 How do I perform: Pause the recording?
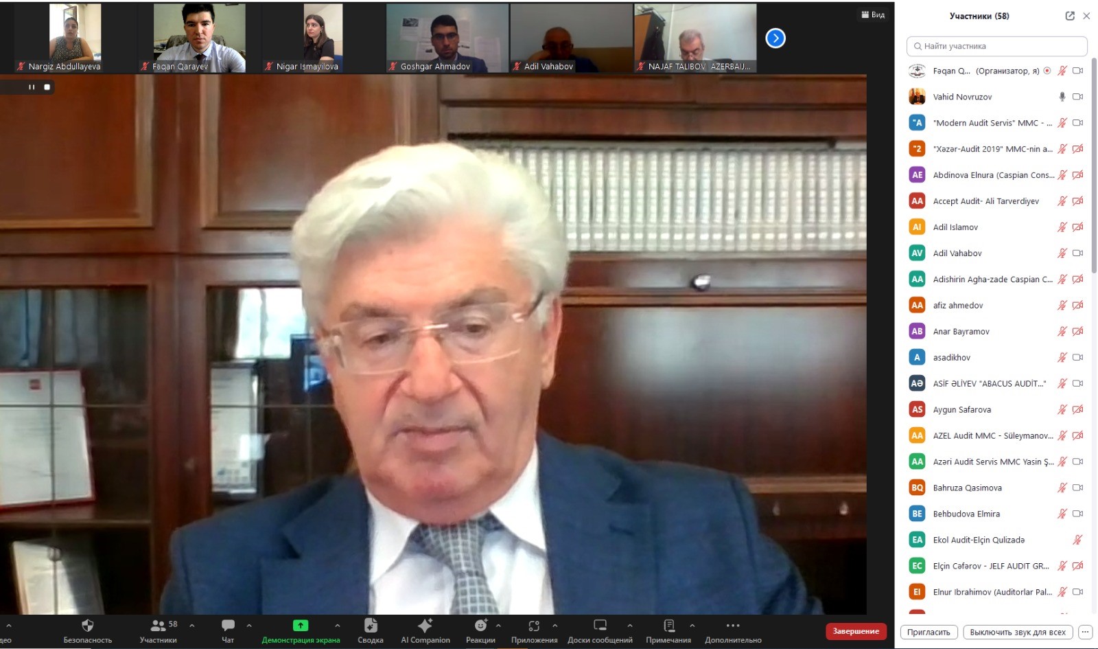(x=32, y=87)
